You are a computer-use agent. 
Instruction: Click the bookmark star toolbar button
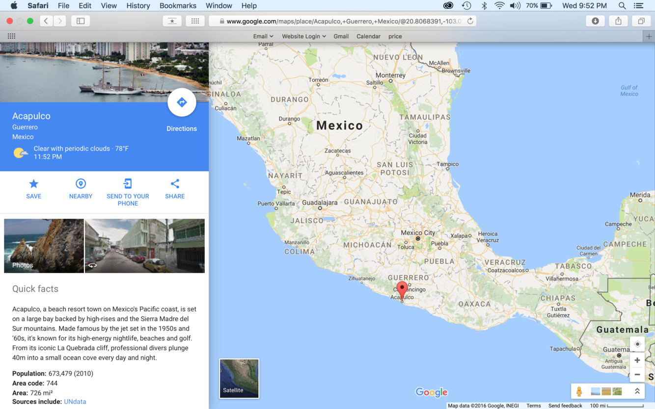point(172,21)
